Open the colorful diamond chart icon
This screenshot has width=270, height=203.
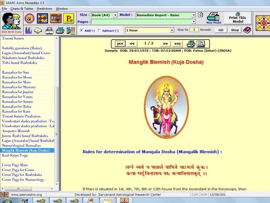(x=43, y=18)
